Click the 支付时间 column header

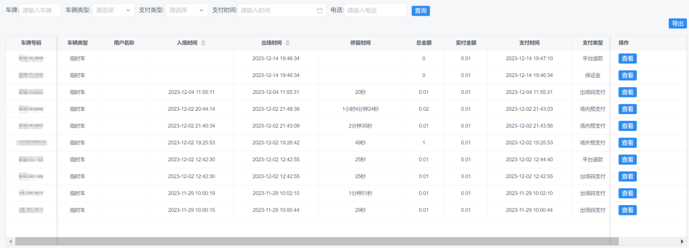(x=529, y=43)
